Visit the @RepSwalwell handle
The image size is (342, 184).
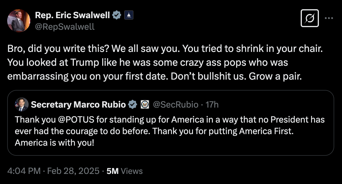click(x=65, y=27)
